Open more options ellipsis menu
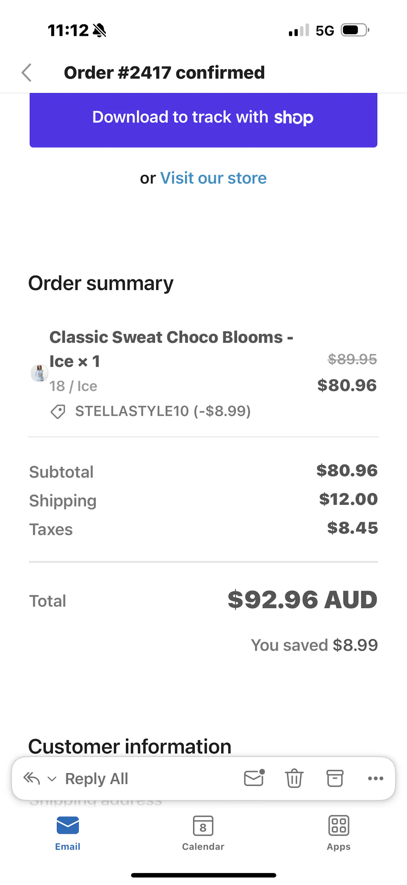This screenshot has height=885, width=407. click(x=376, y=778)
